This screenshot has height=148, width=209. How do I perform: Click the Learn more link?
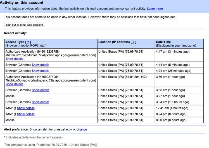tap(155, 9)
